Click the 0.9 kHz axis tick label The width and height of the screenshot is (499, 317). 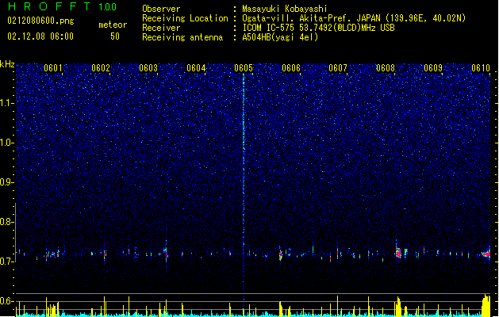click(x=7, y=182)
